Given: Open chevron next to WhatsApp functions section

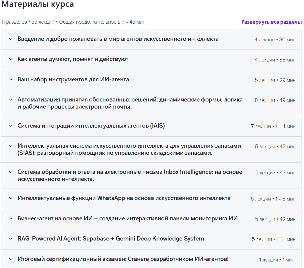Looking at the screenshot, I should (x=11, y=198).
